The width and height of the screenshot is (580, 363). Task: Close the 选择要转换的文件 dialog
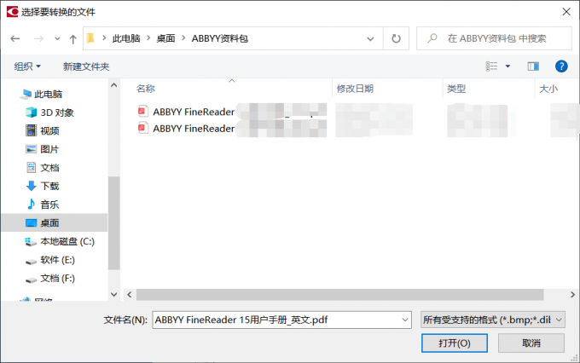[x=566, y=12]
